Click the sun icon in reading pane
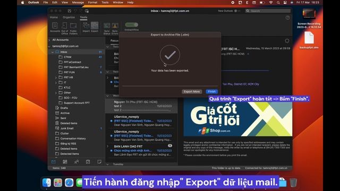 [287, 41]
